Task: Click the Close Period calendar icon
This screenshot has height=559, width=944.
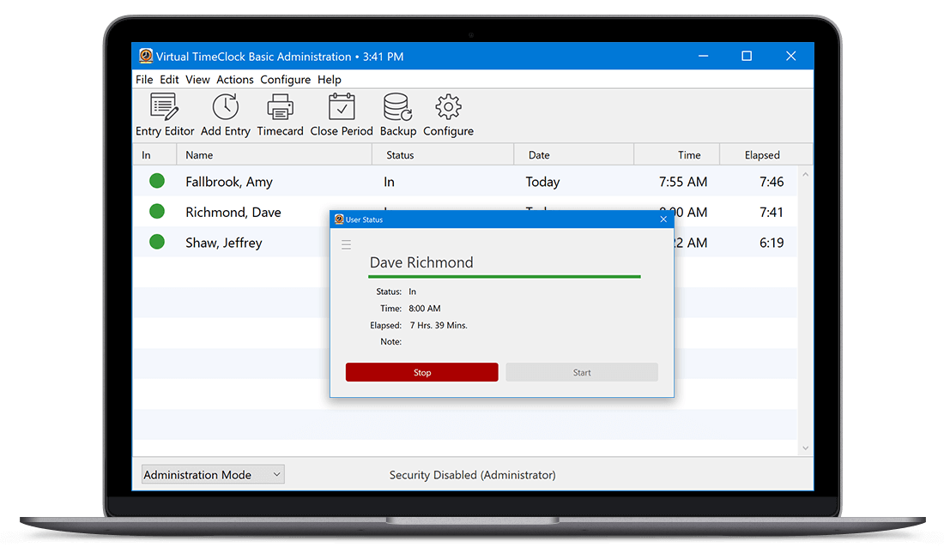Action: pos(342,107)
